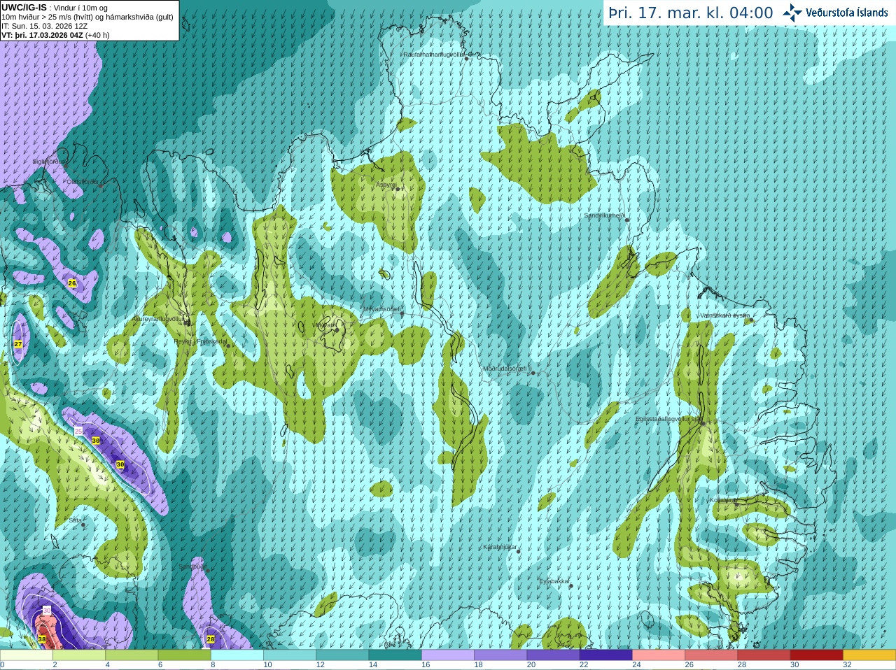The image size is (896, 670).
Task: Click the 'Akureyrarflugvöllur' place label
Action: pos(157,319)
